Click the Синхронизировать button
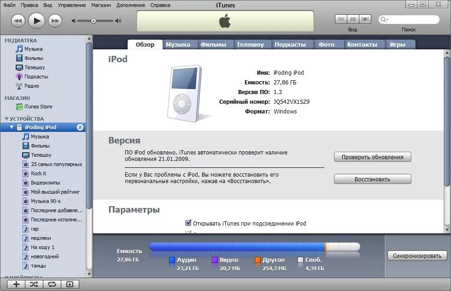Viewport: 451px width, 291px height. tap(417, 255)
